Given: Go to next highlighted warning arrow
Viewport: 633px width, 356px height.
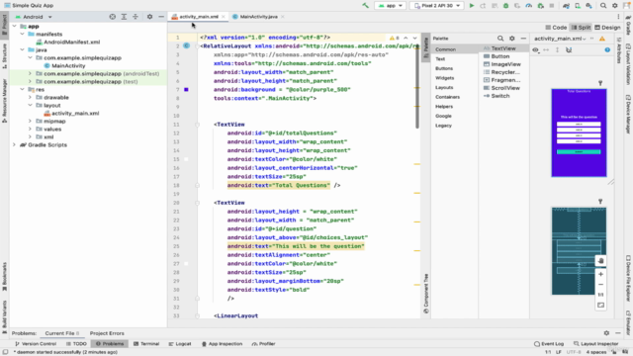Looking at the screenshot, I should (x=415, y=38).
